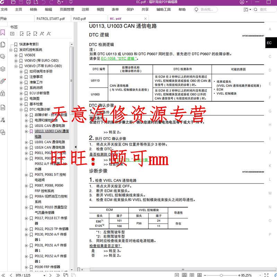Select the U0101 CAN 通信电路 bookmark
Image resolution: width=277 pixels, height=277 pixels.
tap(50, 126)
